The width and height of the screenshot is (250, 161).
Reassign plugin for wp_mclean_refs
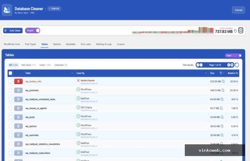89,84
